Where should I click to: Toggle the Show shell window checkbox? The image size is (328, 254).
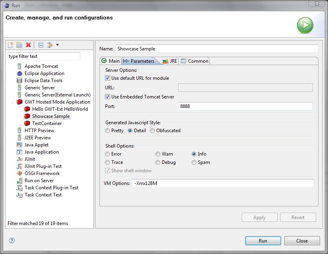(x=107, y=170)
